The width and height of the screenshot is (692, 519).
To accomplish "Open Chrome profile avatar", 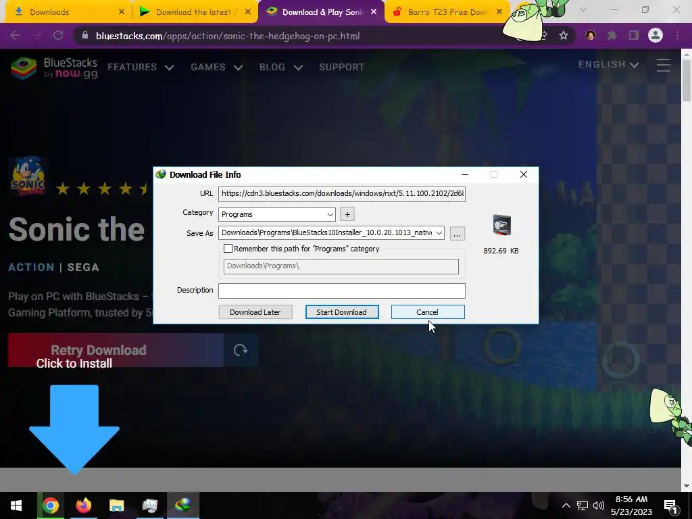I will click(656, 36).
